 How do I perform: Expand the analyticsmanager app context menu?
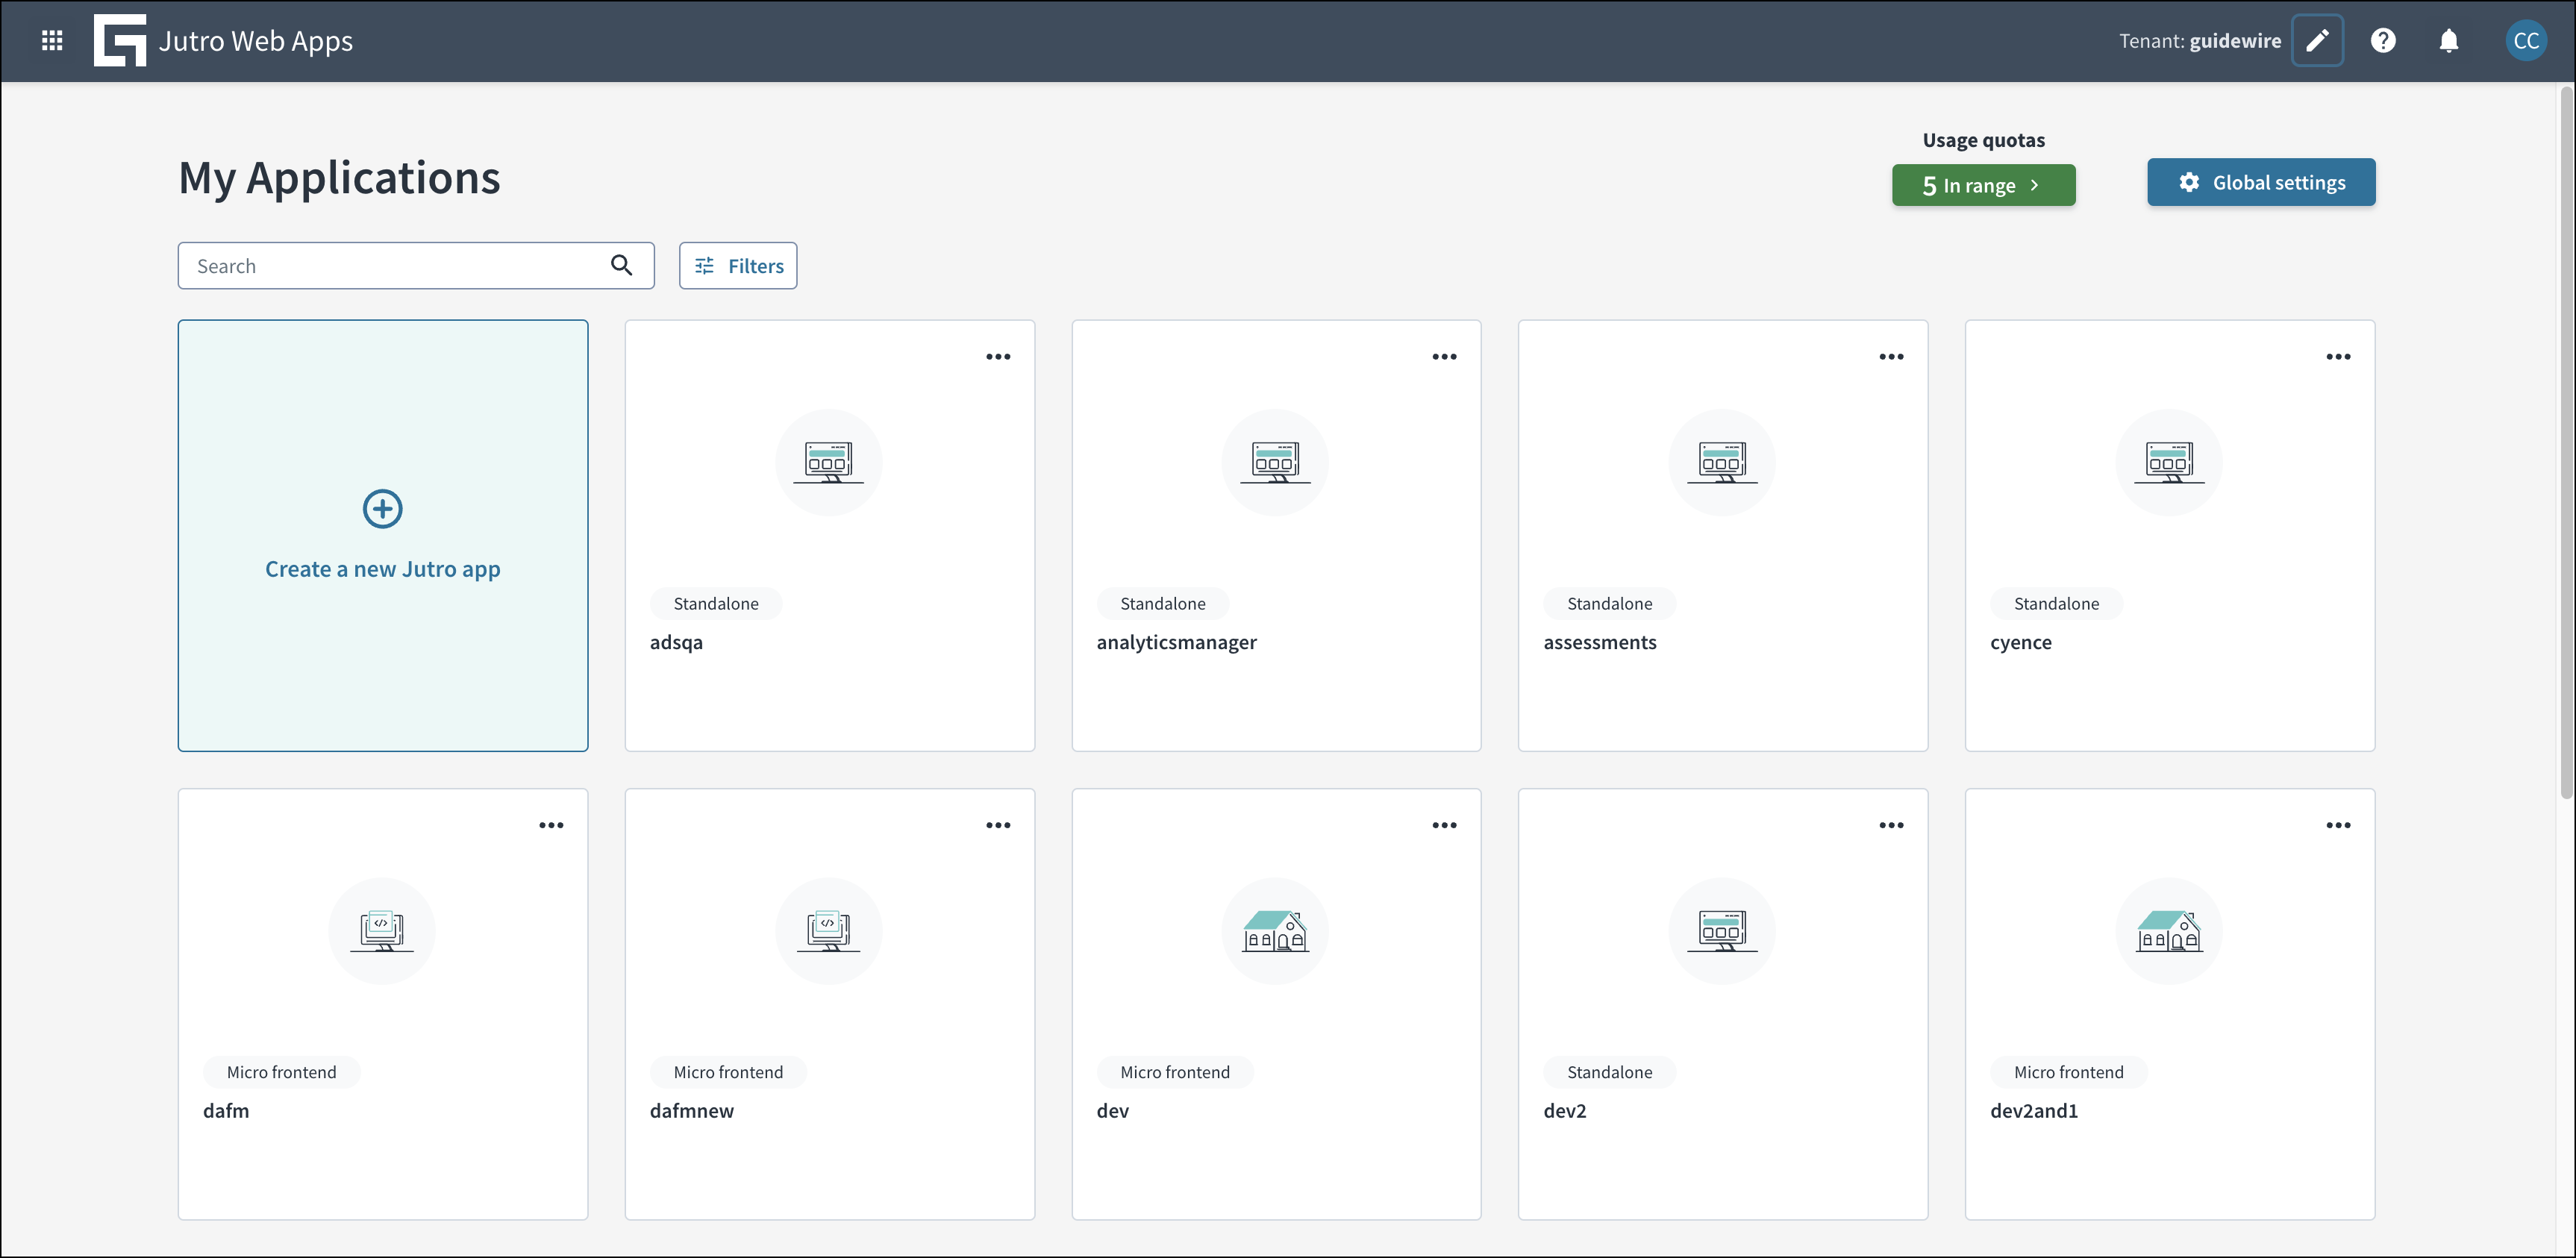pyautogui.click(x=1444, y=358)
